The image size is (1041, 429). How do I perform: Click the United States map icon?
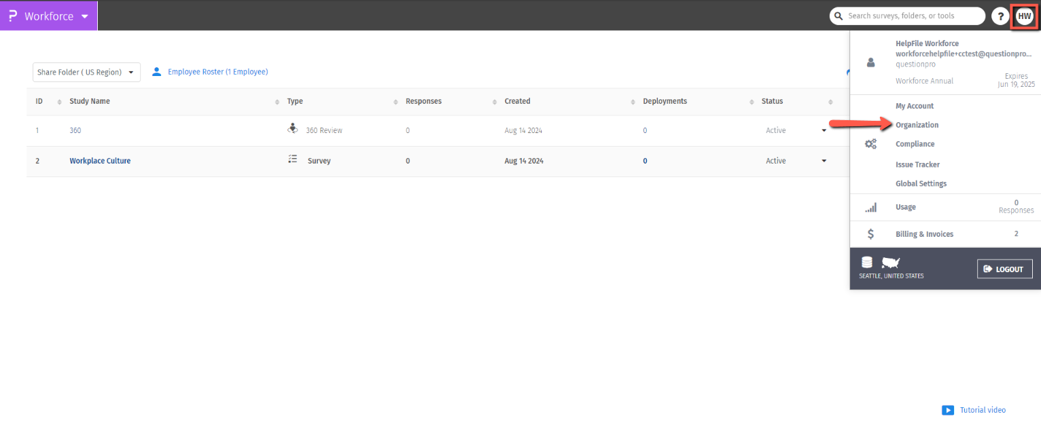[x=891, y=263]
